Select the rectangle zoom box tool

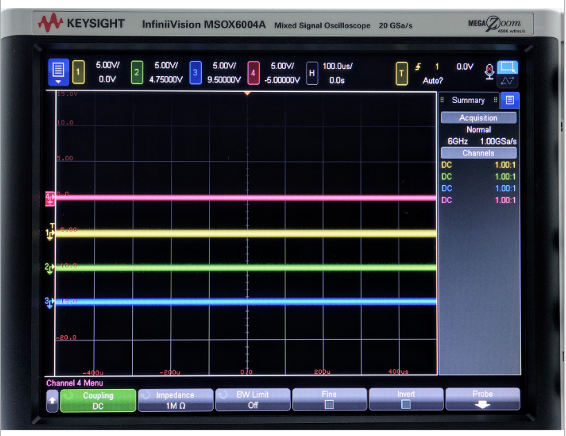pos(508,67)
